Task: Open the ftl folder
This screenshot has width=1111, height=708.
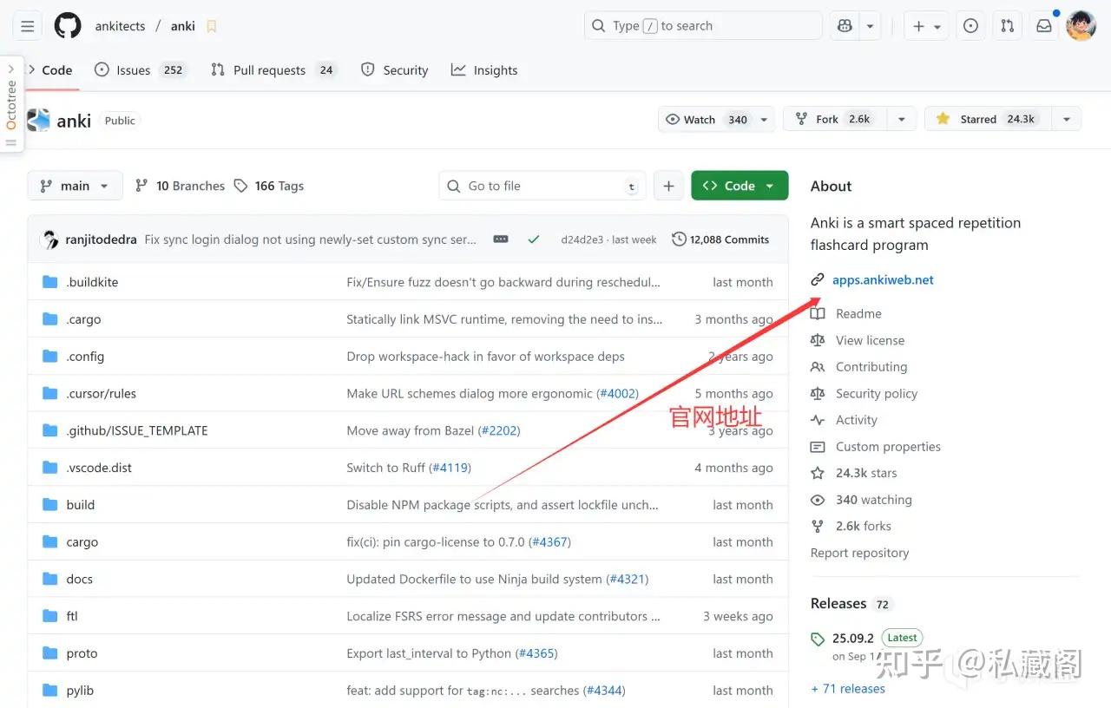Action: point(72,616)
